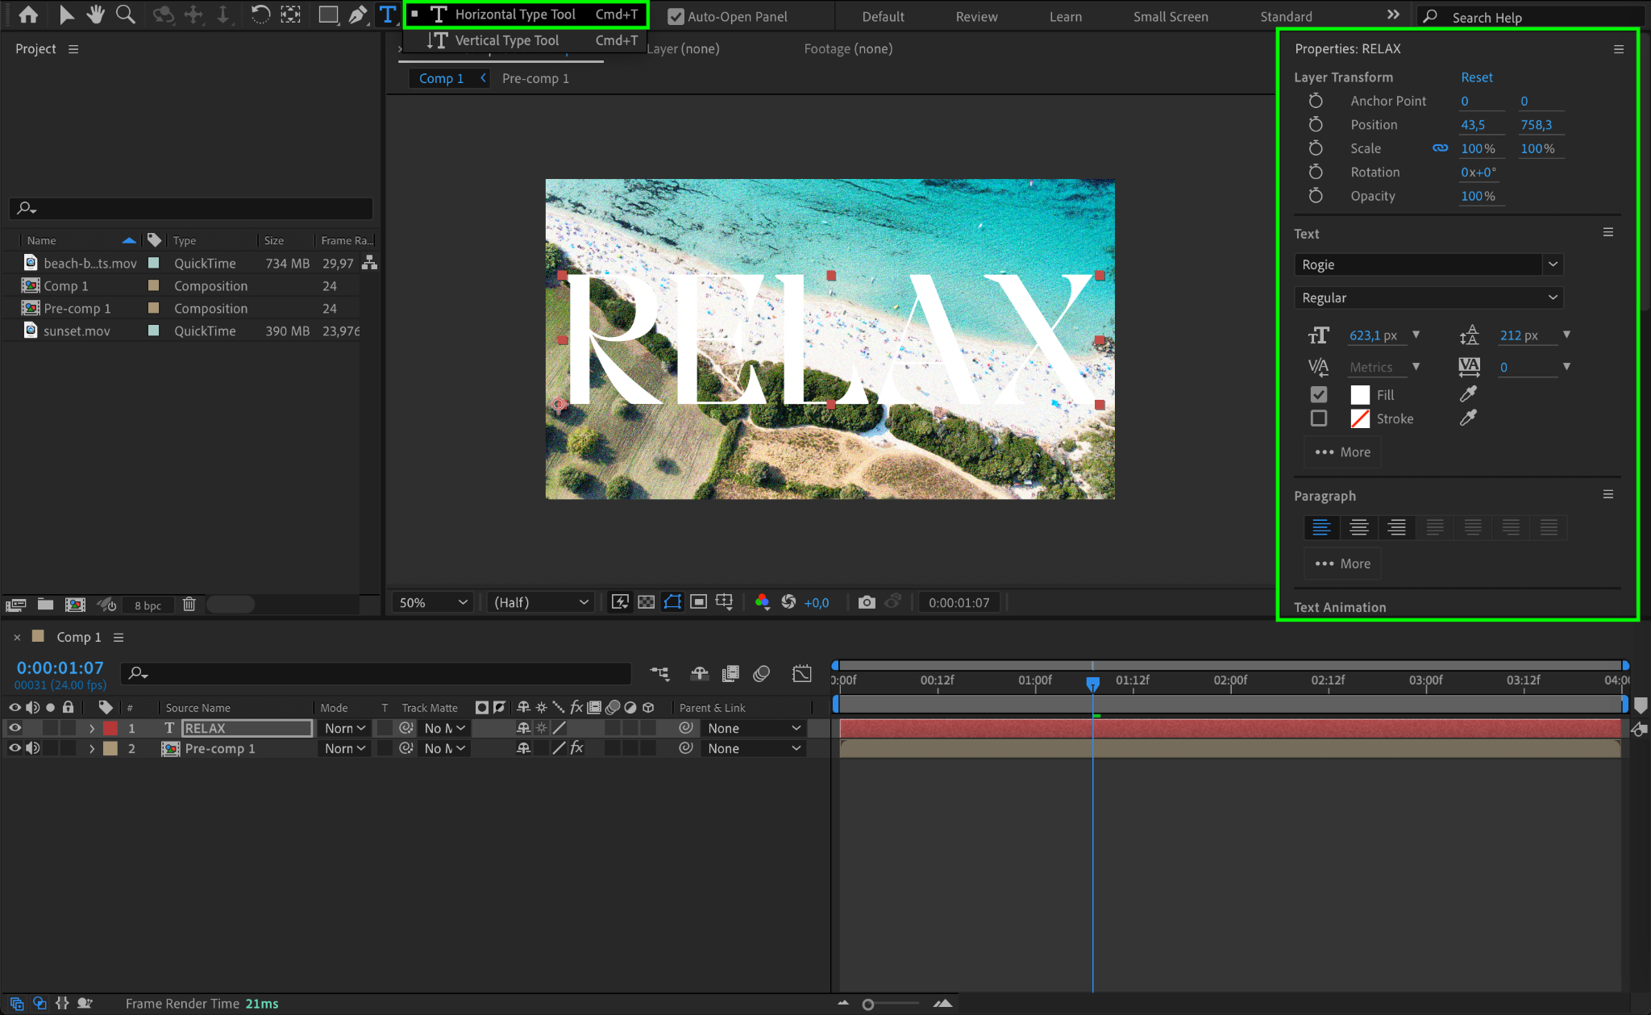Viewport: 1651px width, 1015px height.
Task: Enable the Stroke checkbox
Action: (x=1319, y=418)
